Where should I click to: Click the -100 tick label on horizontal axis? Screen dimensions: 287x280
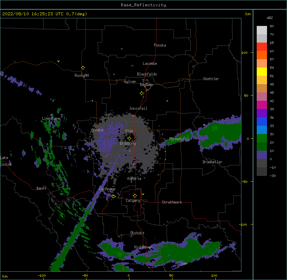tap(42, 275)
